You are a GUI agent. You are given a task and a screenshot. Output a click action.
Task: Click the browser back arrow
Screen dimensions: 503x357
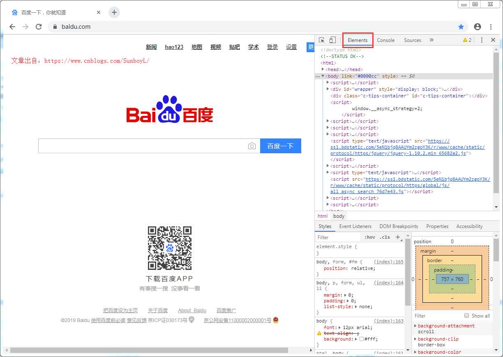click(12, 27)
